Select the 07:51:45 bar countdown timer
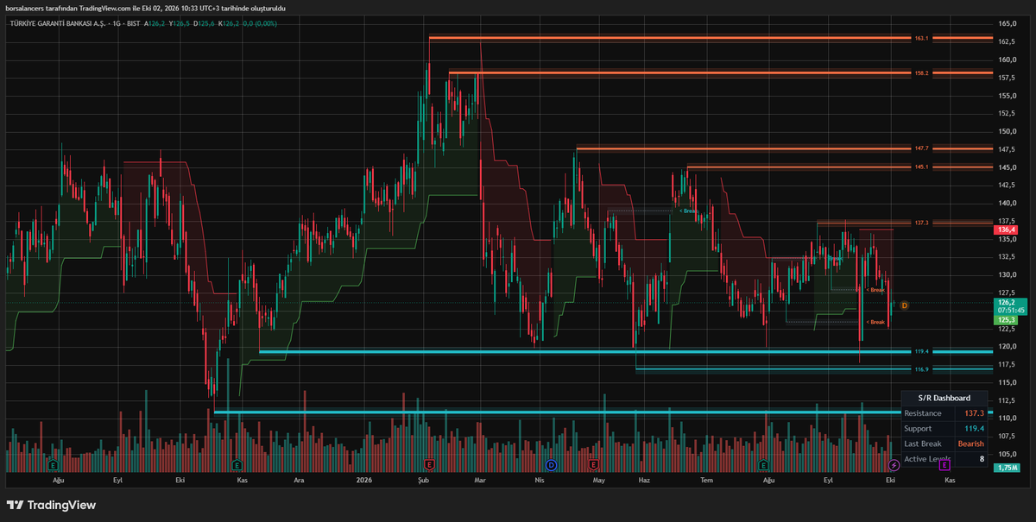This screenshot has width=1036, height=522. coord(1010,311)
